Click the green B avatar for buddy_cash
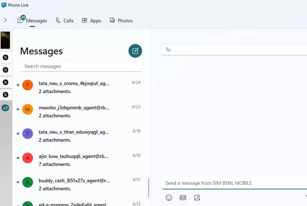Image resolution: width=307 pixels, height=206 pixels. click(28, 182)
